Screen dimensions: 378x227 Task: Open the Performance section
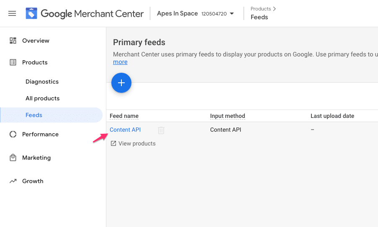[x=40, y=134]
